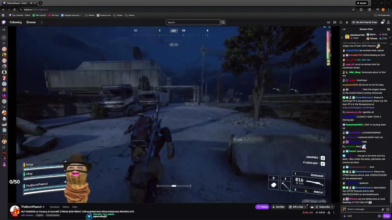Click Go Ad-Free for Free button
This screenshot has width=392, height=220.
pyautogui.click(x=364, y=22)
